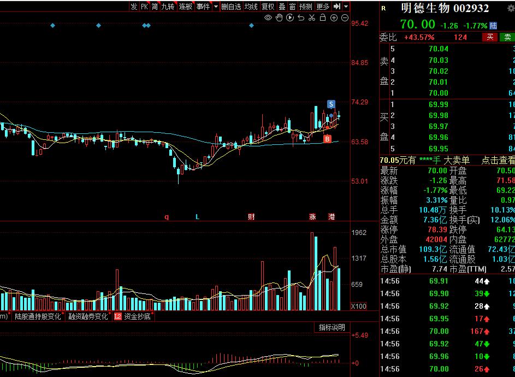
Task: Open the 复权 adjustment option
Action: [x=268, y=7]
